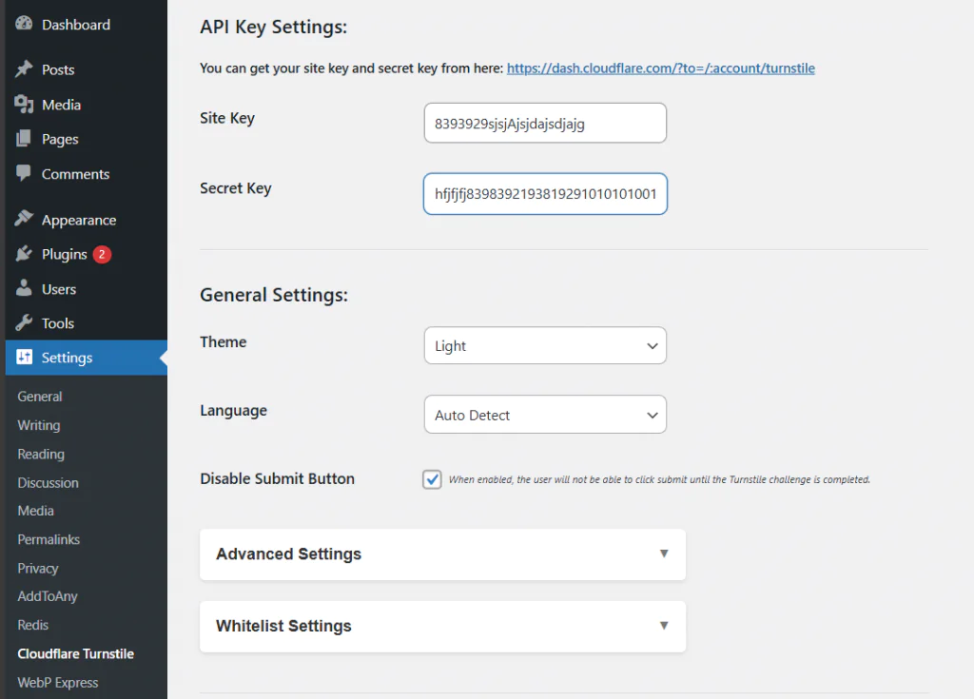The height and width of the screenshot is (699, 974).
Task: Click the Pages stacked-sheets icon
Action: pyautogui.click(x=24, y=139)
